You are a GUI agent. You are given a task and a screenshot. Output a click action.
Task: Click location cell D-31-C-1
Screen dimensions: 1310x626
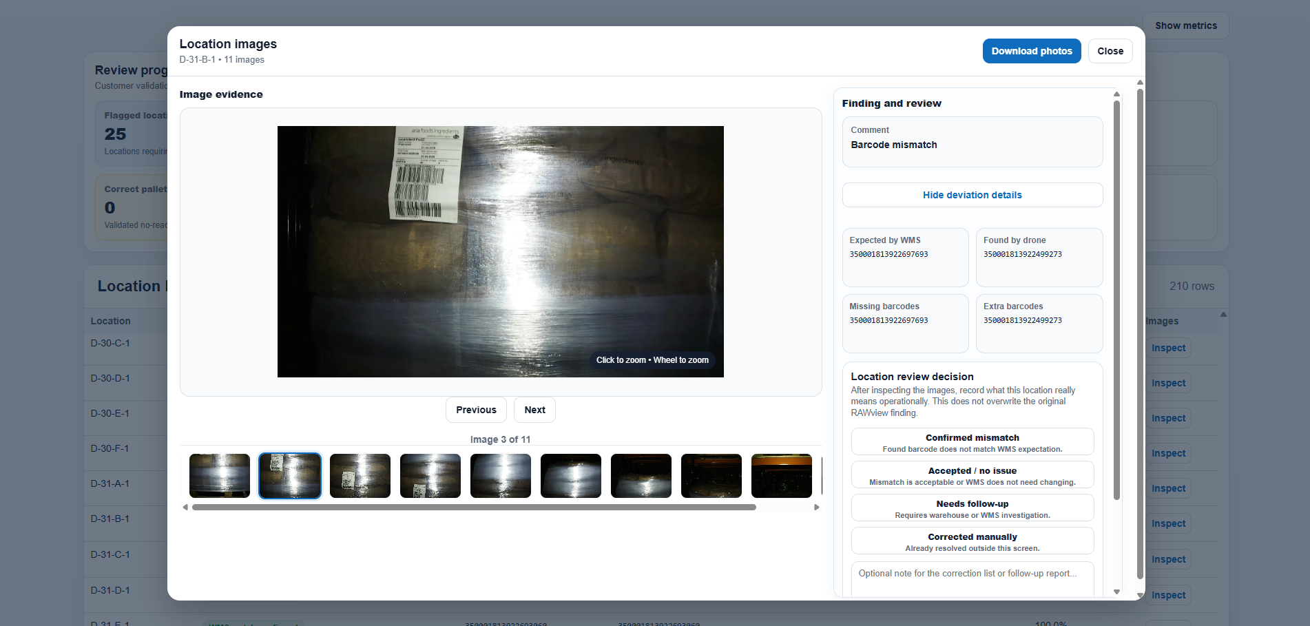point(110,554)
